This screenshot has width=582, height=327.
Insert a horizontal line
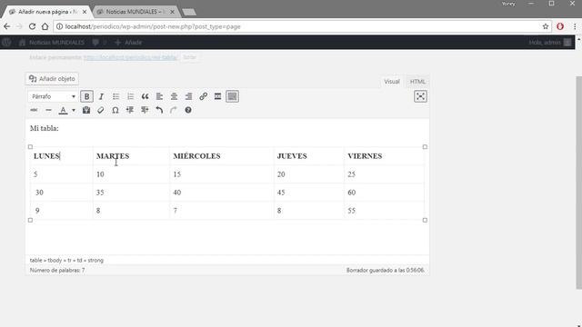[48, 110]
